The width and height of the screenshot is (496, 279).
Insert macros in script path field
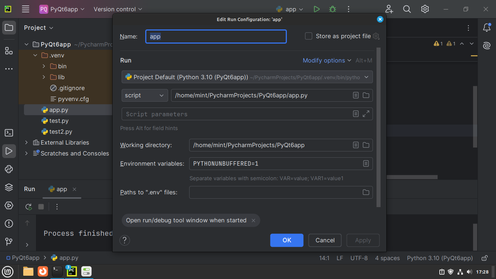356,95
